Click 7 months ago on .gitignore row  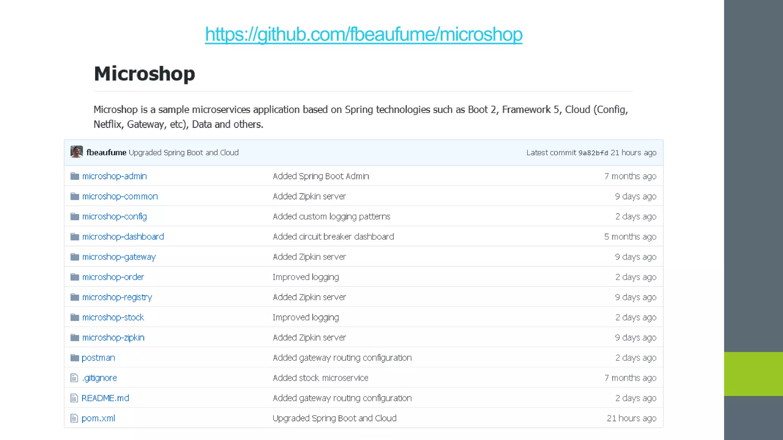[x=630, y=378]
